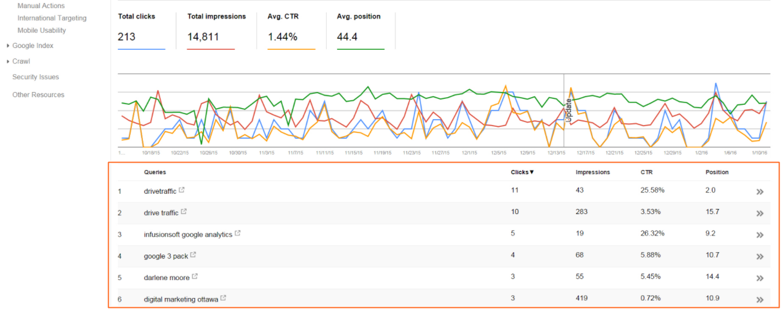Screen dimensions: 783x309
Task: Open external link icon for digital marketing ottawa
Action: click(223, 299)
